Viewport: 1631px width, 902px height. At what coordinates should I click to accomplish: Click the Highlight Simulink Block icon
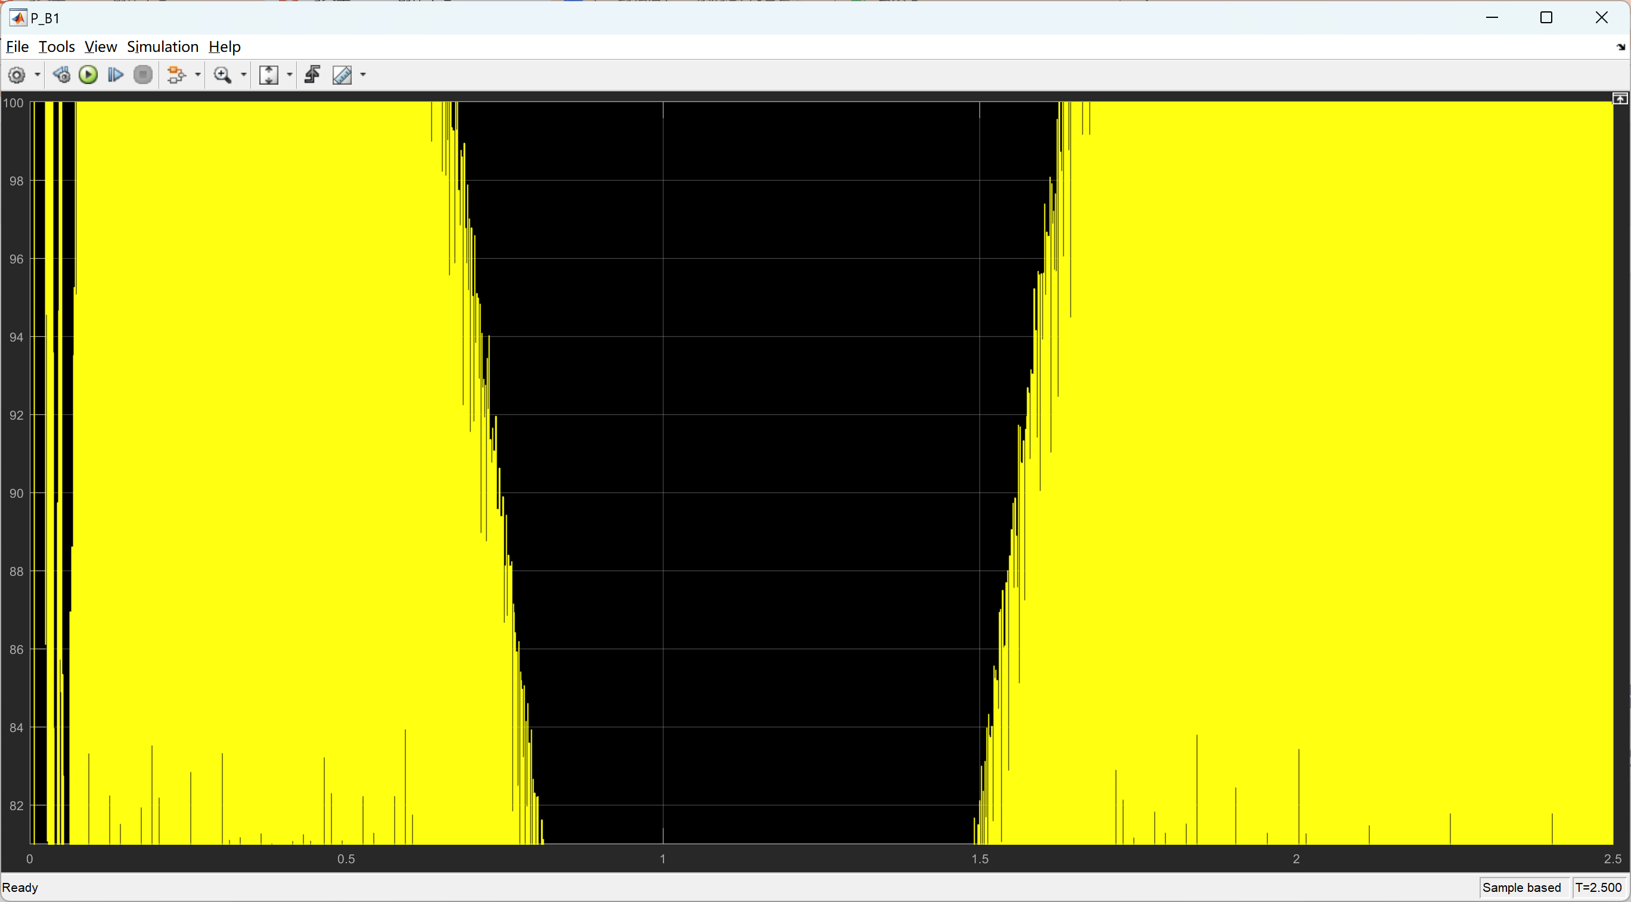point(176,75)
